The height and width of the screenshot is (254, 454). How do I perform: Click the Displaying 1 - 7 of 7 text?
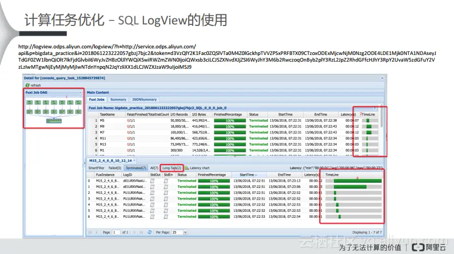(367, 232)
